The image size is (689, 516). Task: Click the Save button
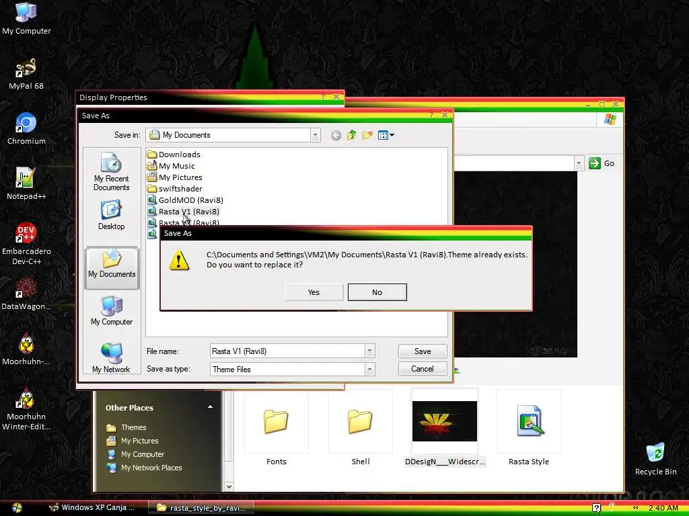[423, 351]
